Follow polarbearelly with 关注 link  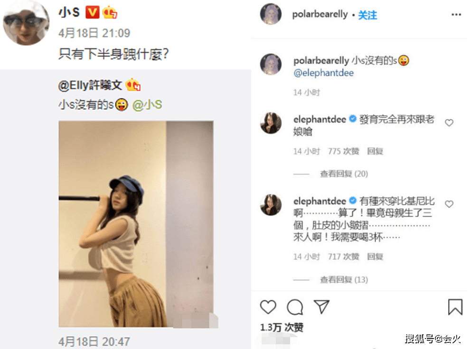click(367, 15)
